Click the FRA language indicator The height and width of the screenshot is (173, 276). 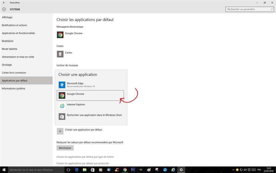click(x=259, y=170)
